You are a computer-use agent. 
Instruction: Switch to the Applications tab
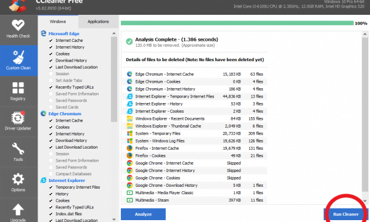coord(98,22)
